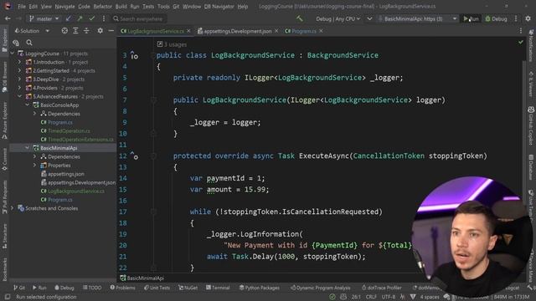Toggle the Explorer tool window on left strip
Viewport: 536px width, 301px height.
coord(4,40)
